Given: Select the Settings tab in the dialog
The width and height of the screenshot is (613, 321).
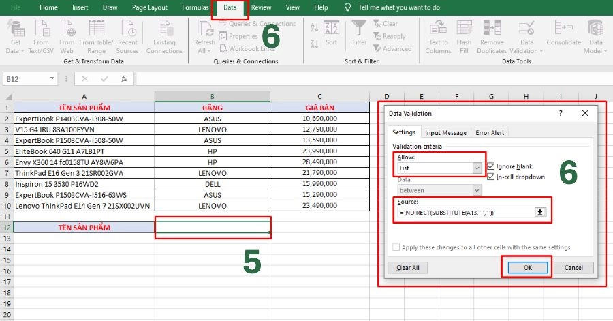Looking at the screenshot, I should point(404,132).
